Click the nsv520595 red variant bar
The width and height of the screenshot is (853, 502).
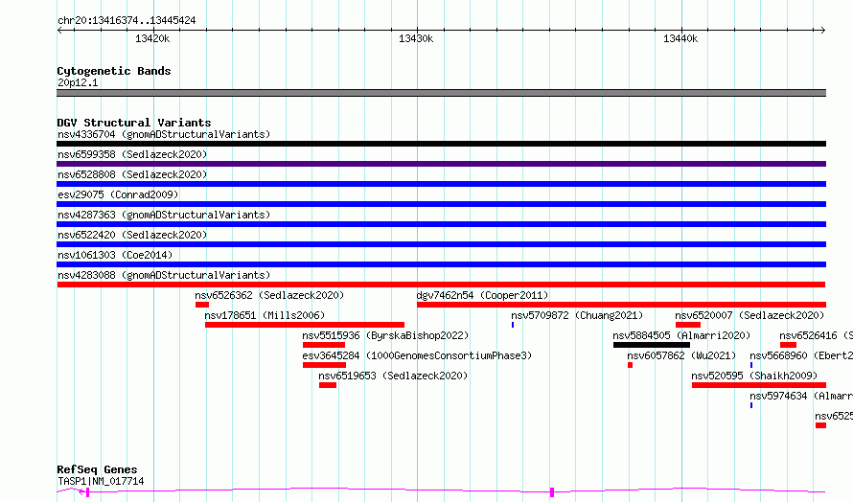coord(759,385)
